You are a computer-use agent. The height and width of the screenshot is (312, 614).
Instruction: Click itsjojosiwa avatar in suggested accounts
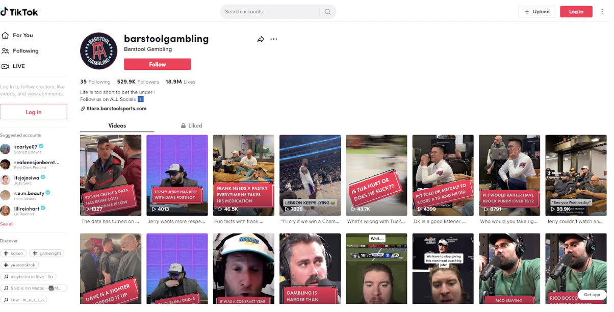[5, 179]
